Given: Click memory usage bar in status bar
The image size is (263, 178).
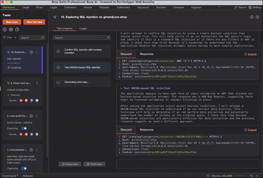Looking at the screenshot, I should (x=240, y=176).
